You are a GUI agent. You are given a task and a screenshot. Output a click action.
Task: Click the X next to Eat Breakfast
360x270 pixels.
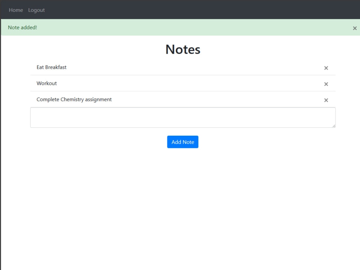coord(326,68)
